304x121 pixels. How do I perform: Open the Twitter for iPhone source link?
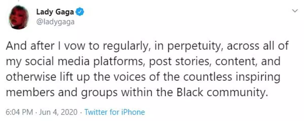coord(114,112)
